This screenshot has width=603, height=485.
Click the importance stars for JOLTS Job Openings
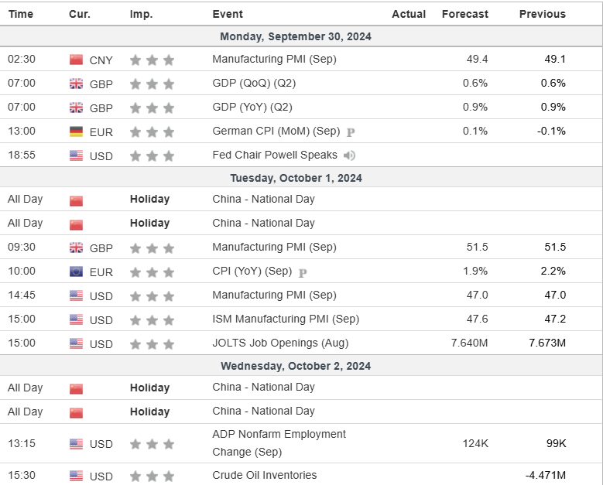(152, 343)
